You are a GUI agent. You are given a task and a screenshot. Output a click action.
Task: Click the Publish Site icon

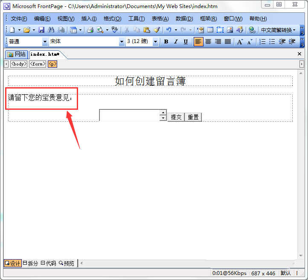click(x=61, y=30)
